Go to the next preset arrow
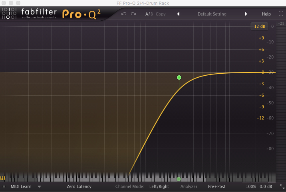 [x=246, y=14]
